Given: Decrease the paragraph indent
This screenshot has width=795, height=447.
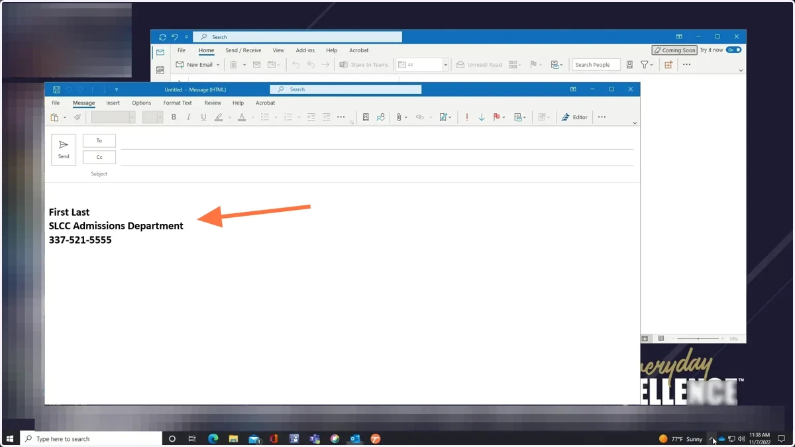Looking at the screenshot, I should [311, 117].
